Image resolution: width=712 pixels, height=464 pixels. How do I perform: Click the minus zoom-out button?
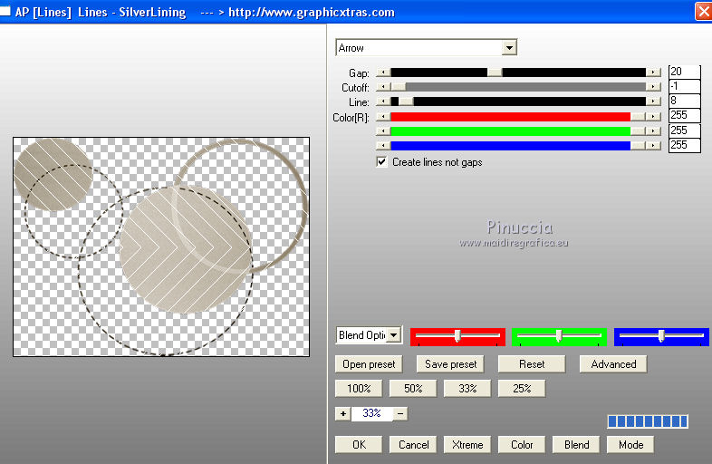pyautogui.click(x=400, y=413)
